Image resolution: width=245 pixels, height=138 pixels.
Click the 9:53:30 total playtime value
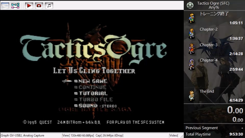coord(236,134)
